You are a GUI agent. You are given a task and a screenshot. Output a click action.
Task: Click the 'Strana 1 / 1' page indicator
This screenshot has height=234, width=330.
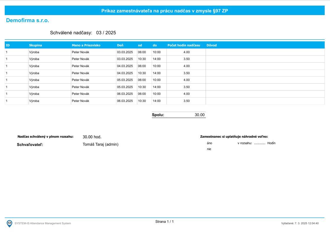(164, 222)
